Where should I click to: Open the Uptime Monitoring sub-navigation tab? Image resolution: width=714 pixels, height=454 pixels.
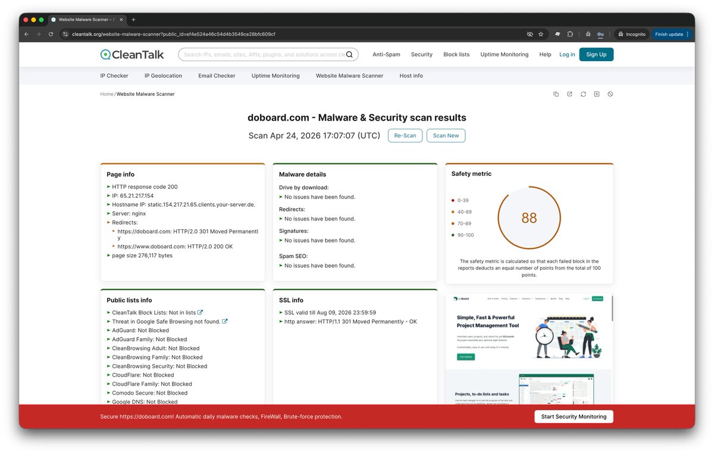275,76
